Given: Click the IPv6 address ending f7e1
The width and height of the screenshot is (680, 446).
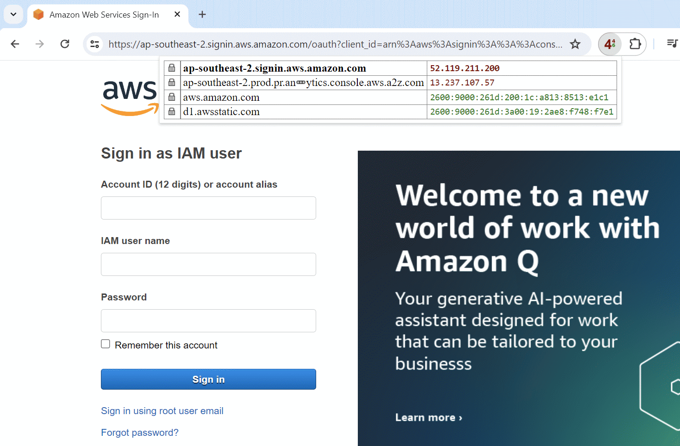Looking at the screenshot, I should point(522,112).
